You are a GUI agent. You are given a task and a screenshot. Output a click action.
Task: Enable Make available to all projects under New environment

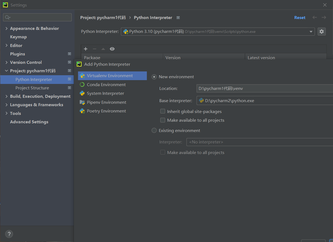point(163,120)
